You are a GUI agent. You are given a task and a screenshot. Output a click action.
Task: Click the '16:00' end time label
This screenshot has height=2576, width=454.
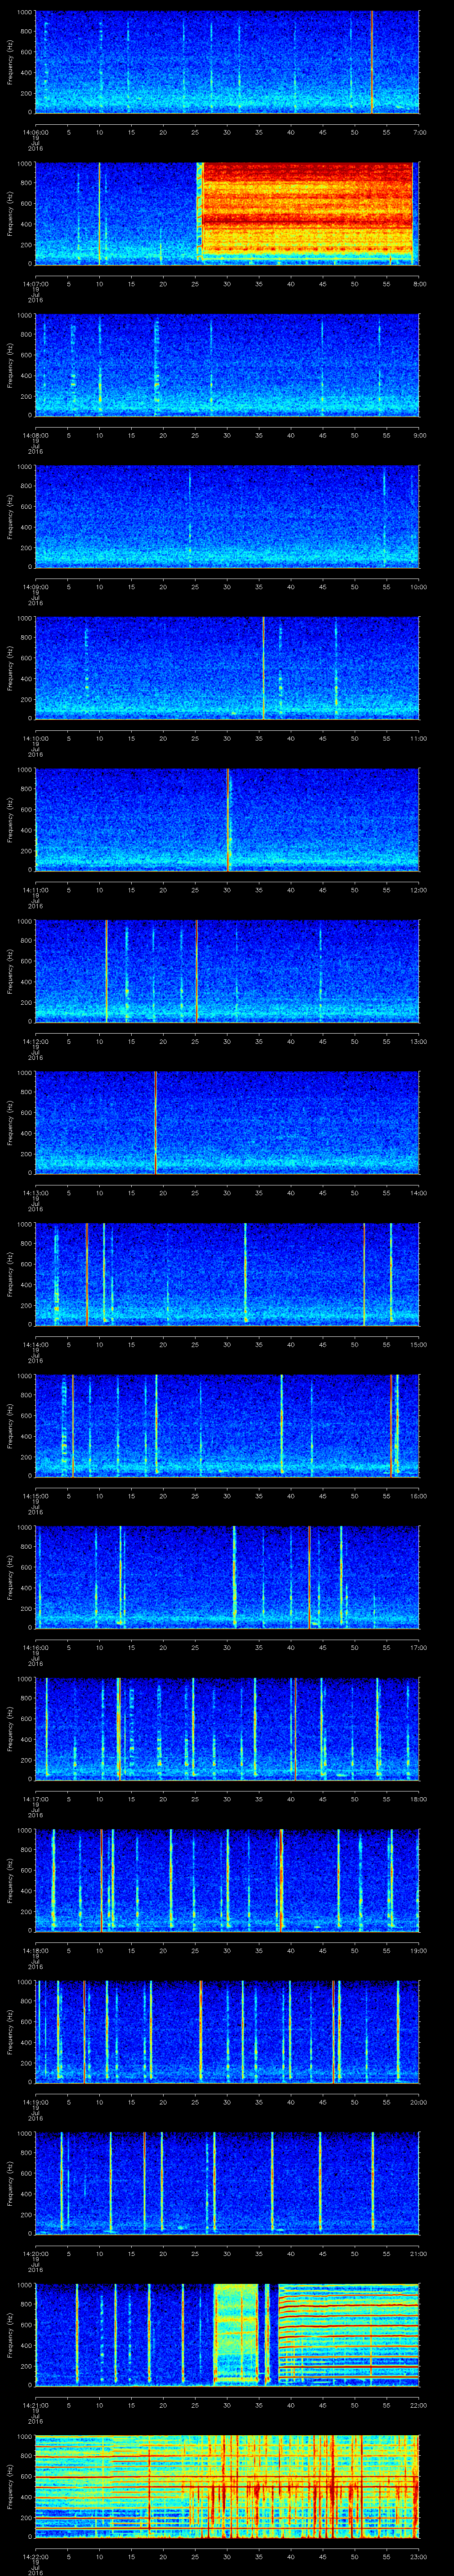click(418, 1495)
